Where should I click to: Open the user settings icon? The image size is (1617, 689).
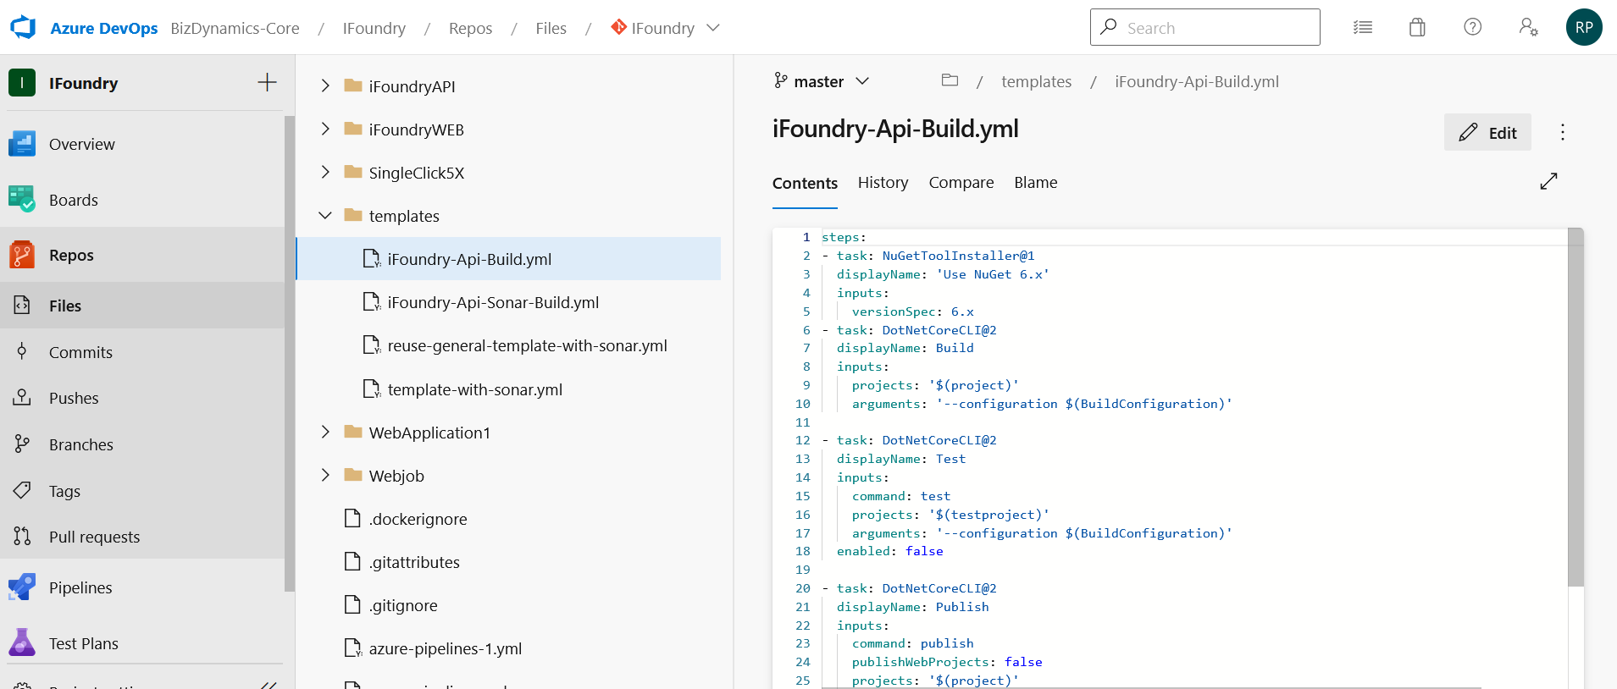coord(1528,27)
